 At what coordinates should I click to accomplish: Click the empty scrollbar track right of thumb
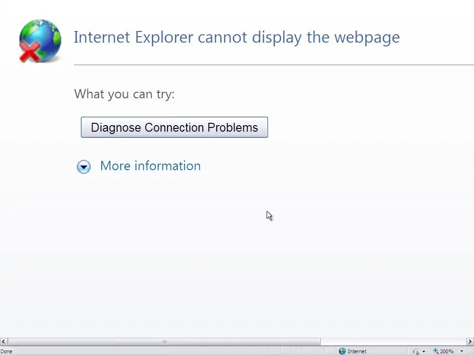[393, 342]
